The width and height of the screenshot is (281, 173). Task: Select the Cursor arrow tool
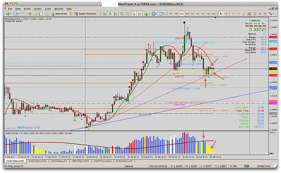click(x=221, y=14)
